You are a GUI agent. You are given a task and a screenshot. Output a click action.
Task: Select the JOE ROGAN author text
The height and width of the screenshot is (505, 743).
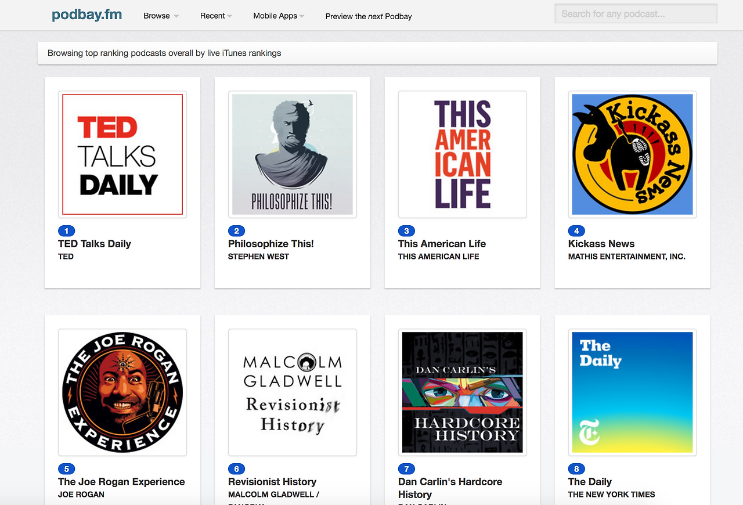pos(81,495)
